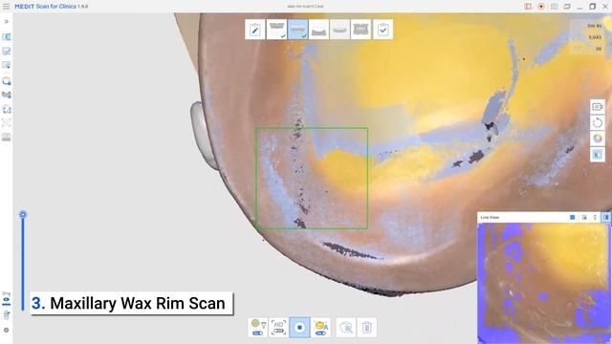Viewport: 612px width, 344px height.
Task: Click the dental arch icon in left sidebar
Action: [x=7, y=95]
